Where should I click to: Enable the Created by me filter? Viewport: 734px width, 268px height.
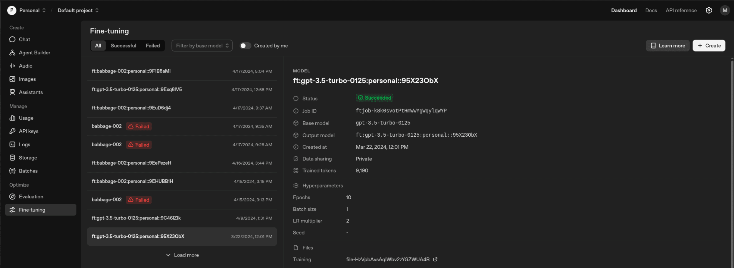[x=245, y=46]
